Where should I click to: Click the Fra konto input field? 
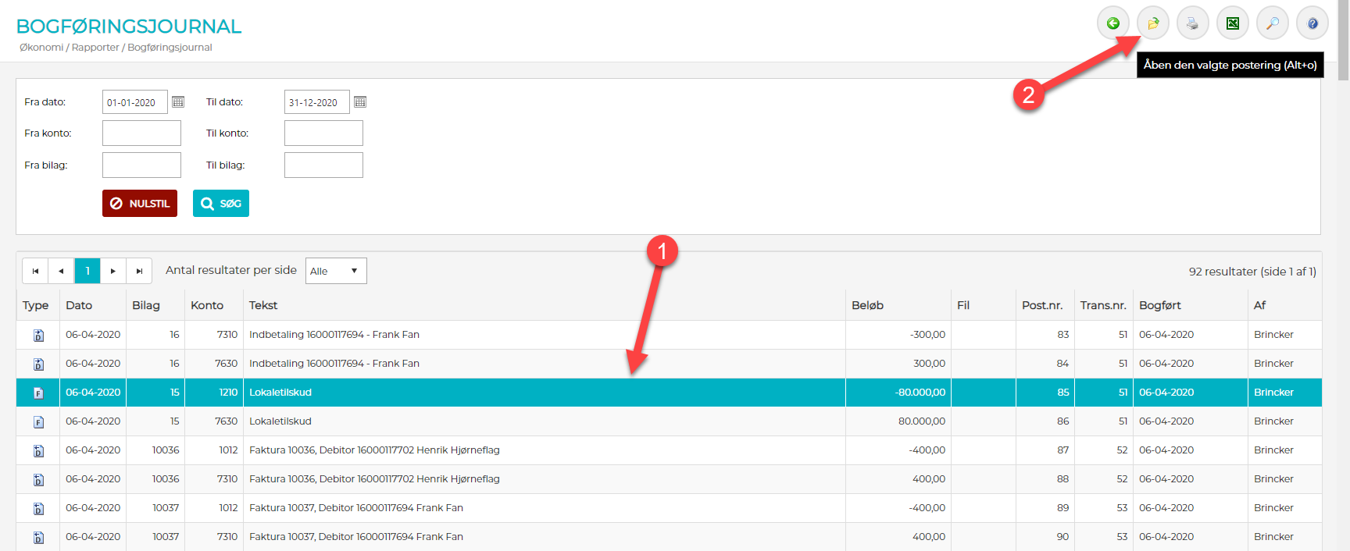141,133
